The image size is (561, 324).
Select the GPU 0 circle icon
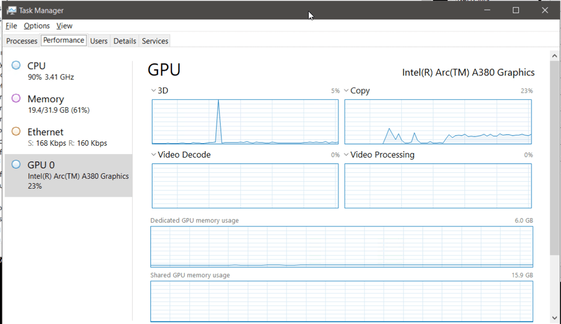point(16,164)
